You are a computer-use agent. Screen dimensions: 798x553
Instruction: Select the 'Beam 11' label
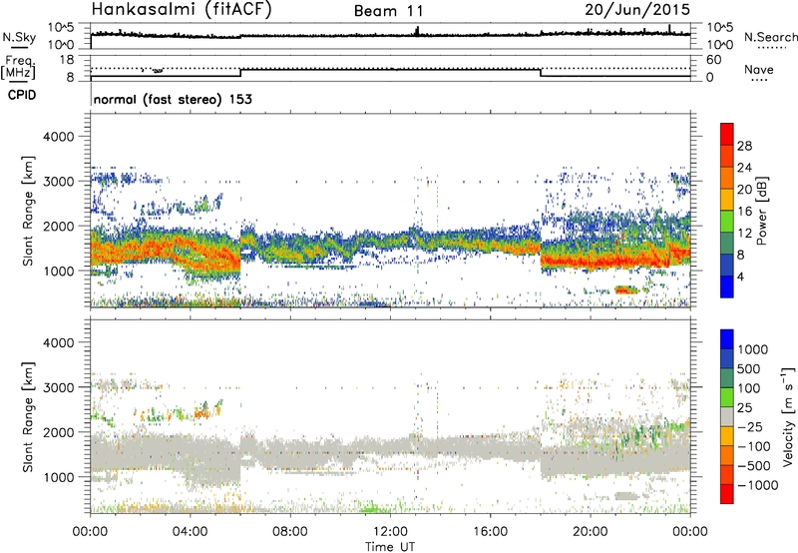[x=388, y=11]
